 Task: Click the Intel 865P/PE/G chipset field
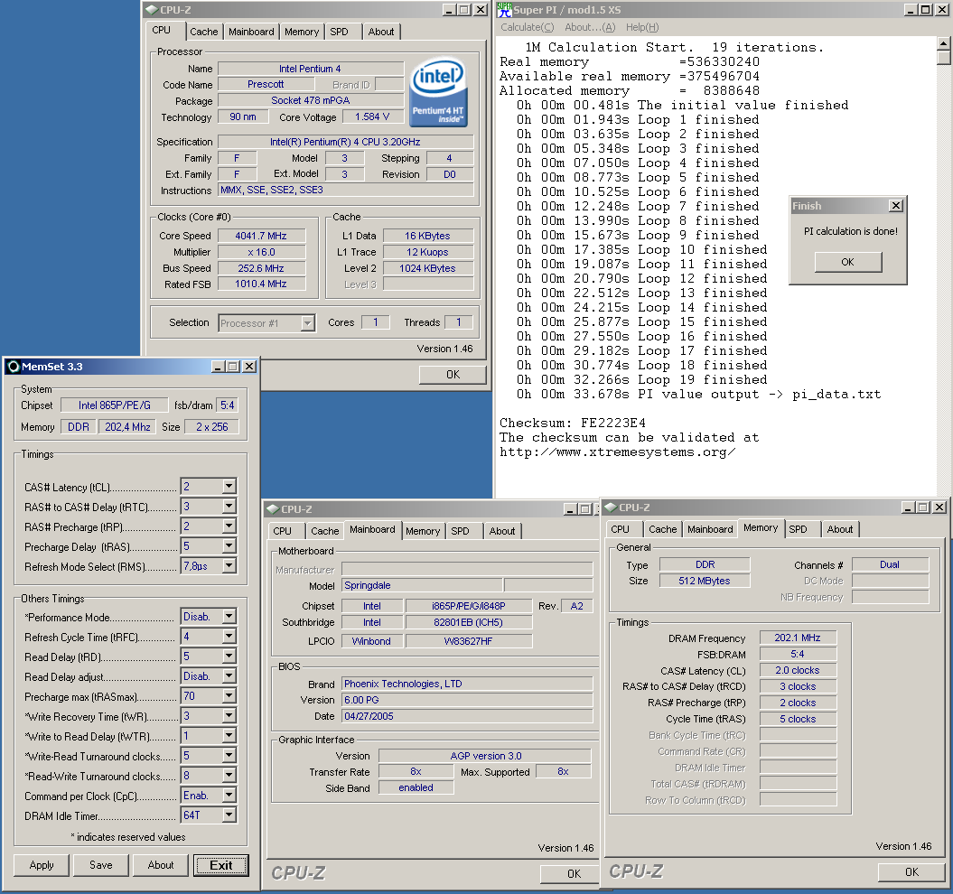click(x=114, y=405)
